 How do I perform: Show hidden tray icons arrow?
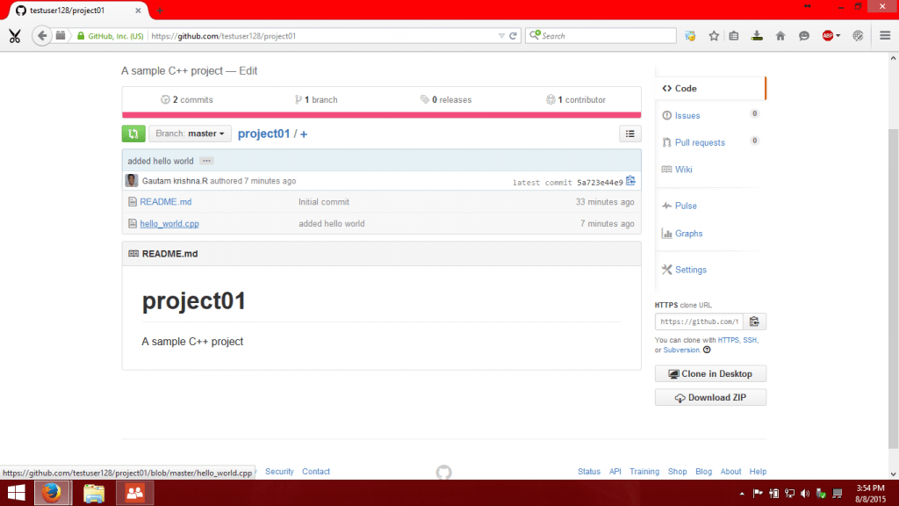pyautogui.click(x=741, y=494)
